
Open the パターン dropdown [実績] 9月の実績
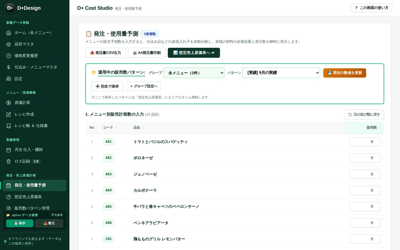[281, 73]
